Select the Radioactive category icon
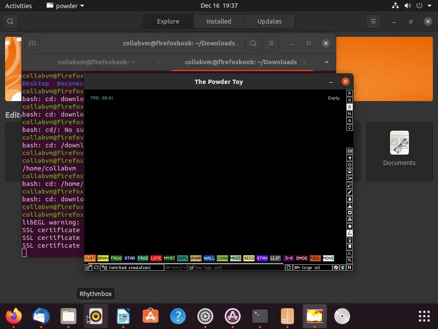This screenshot has width=438, height=329. click(x=349, y=220)
